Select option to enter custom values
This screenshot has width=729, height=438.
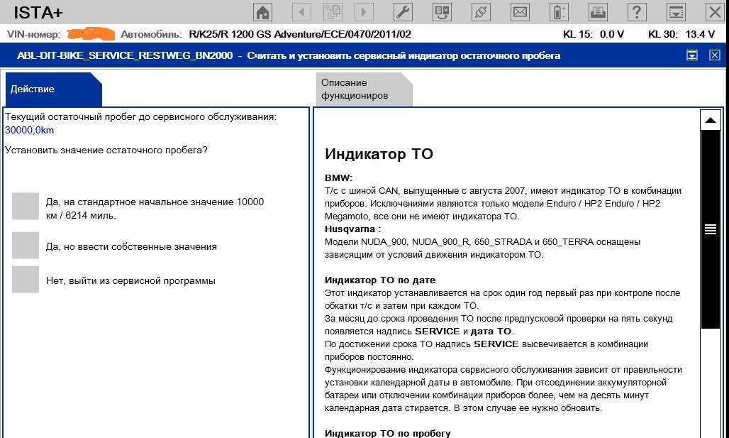[x=26, y=246]
